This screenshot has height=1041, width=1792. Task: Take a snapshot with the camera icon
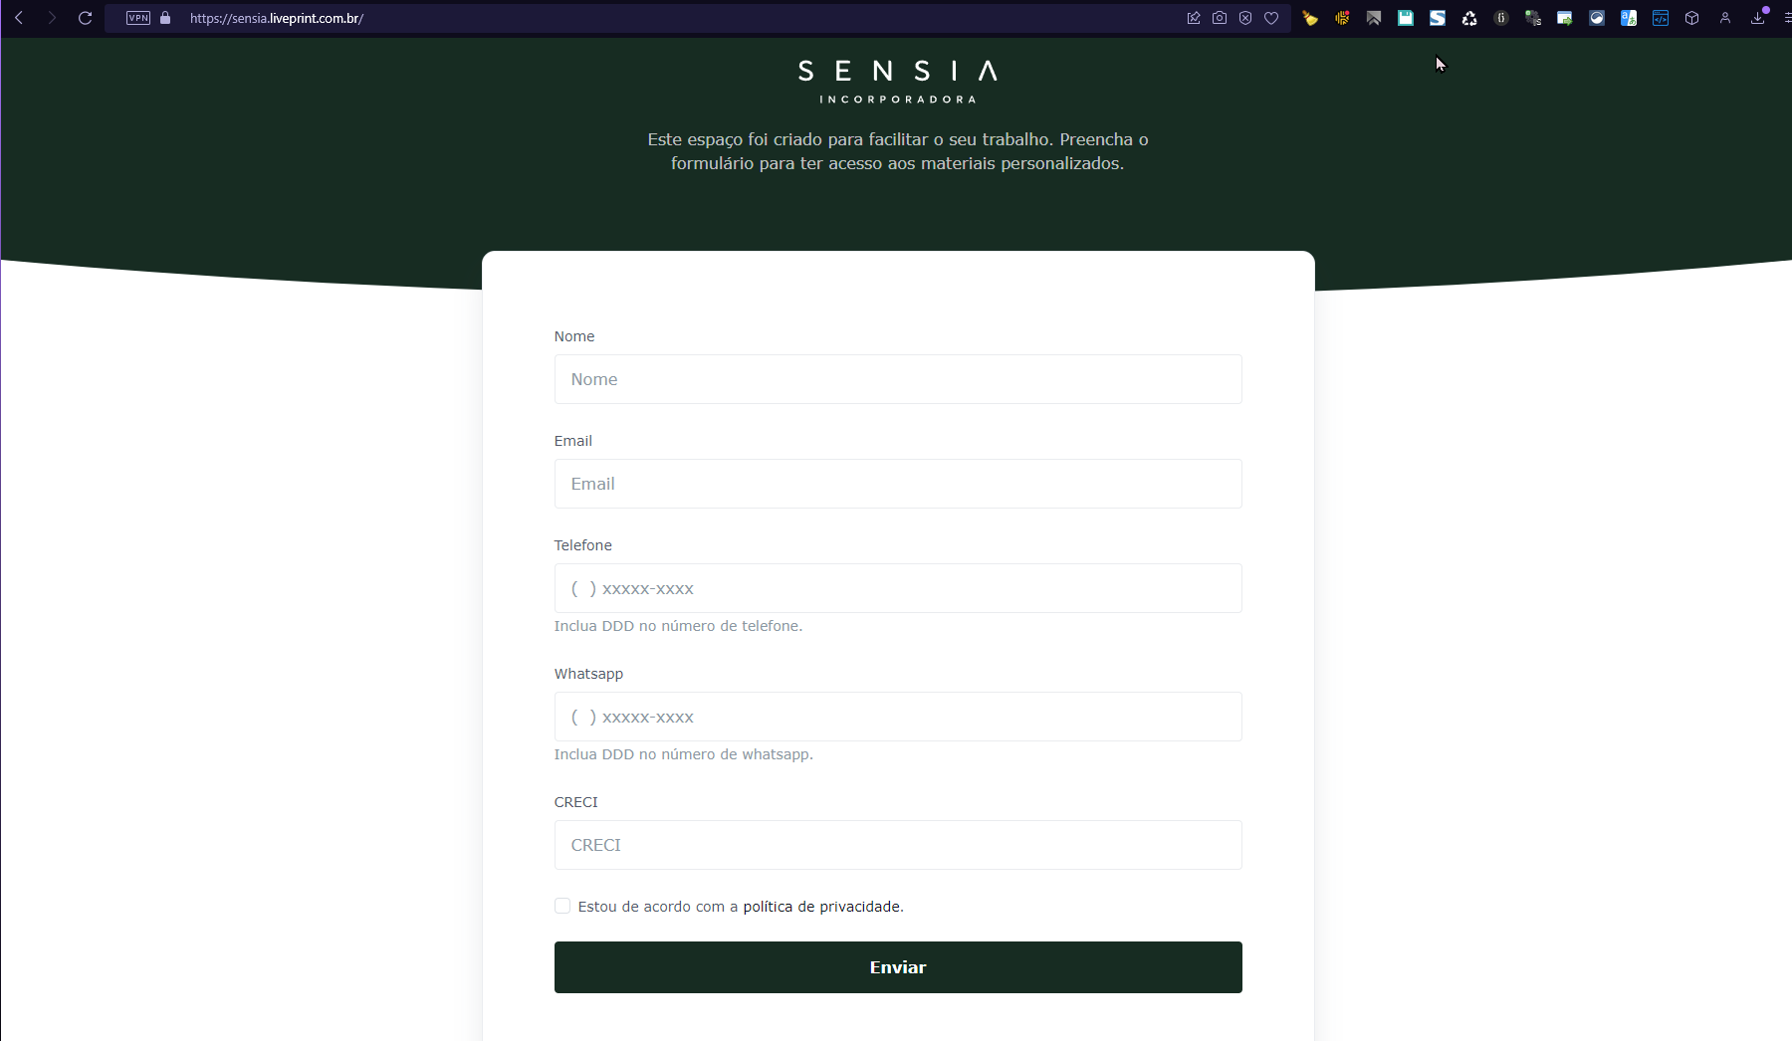pyautogui.click(x=1220, y=18)
